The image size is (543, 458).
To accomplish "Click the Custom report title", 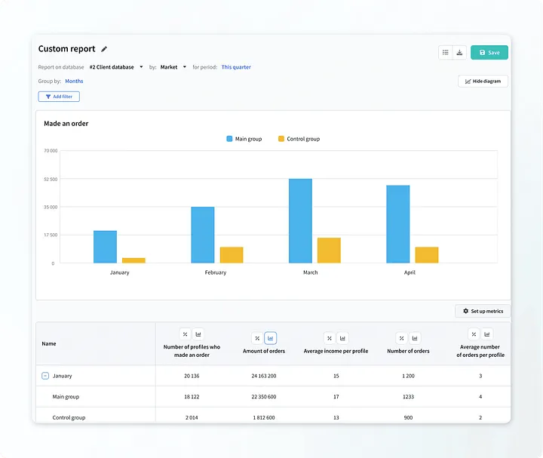I will pyautogui.click(x=66, y=49).
